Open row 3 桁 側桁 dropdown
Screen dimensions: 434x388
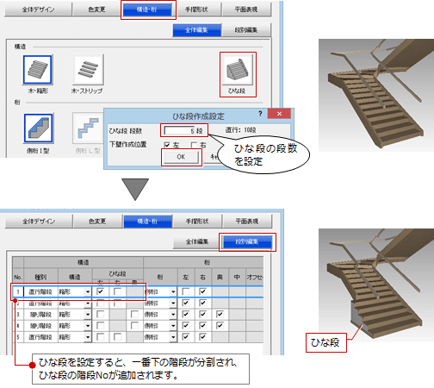(173, 314)
